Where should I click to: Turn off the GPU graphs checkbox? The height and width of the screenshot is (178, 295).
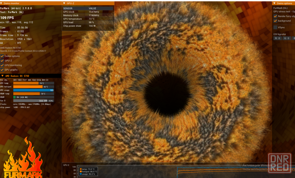[x=2, y=70]
